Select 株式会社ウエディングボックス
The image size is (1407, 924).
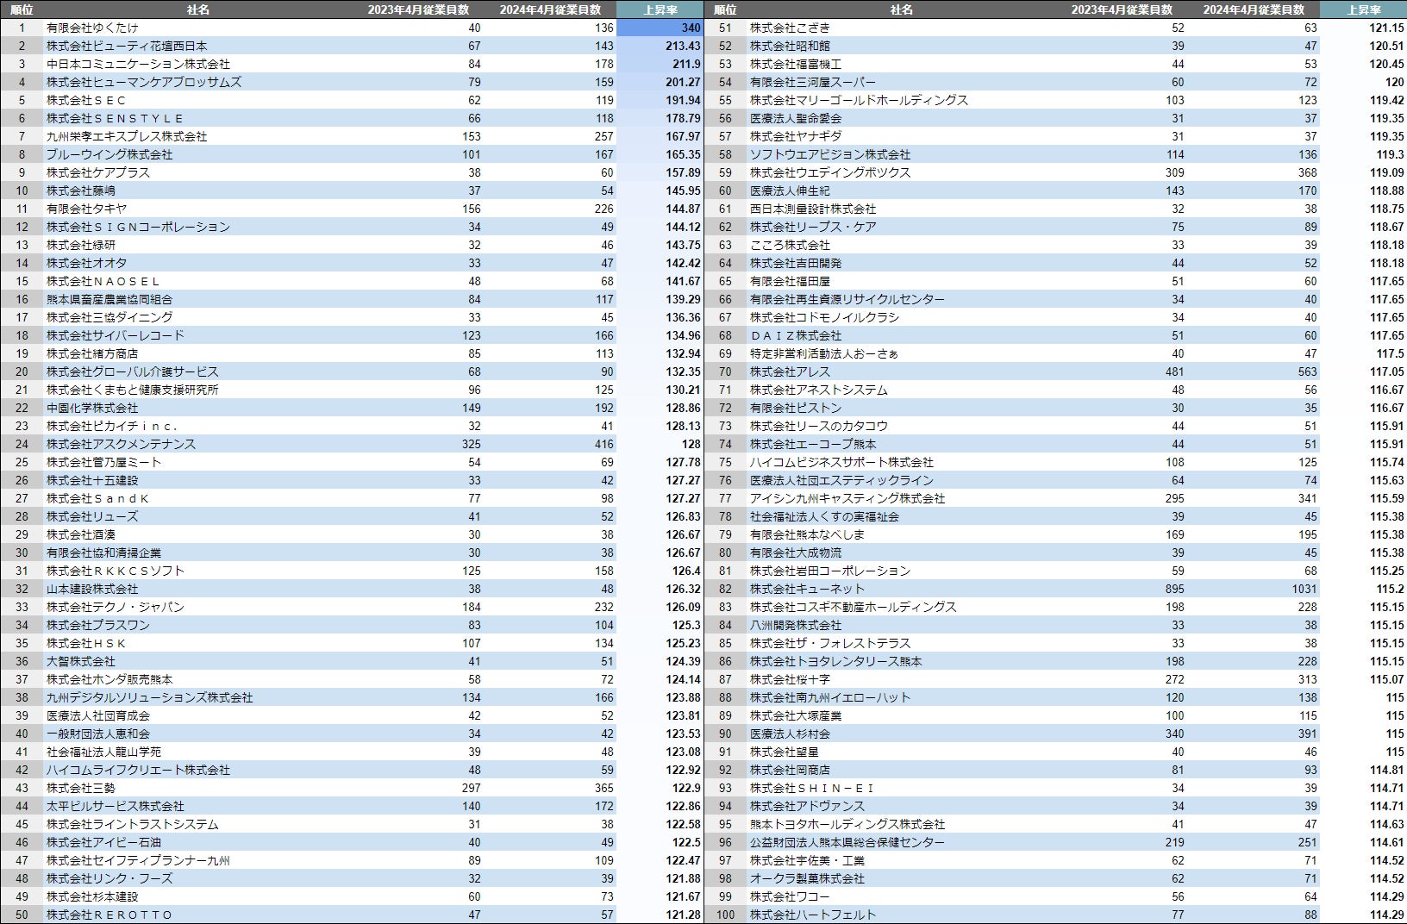(x=830, y=172)
